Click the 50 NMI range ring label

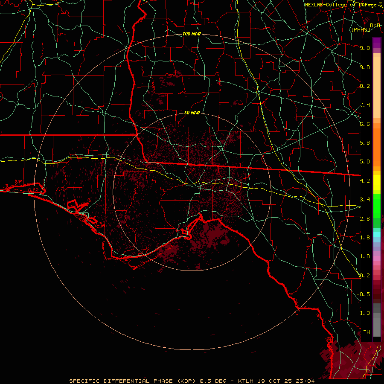coord(192,113)
